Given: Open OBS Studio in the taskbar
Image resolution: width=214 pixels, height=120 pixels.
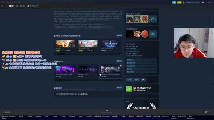Looking at the screenshot, I should pyautogui.click(x=106, y=116).
